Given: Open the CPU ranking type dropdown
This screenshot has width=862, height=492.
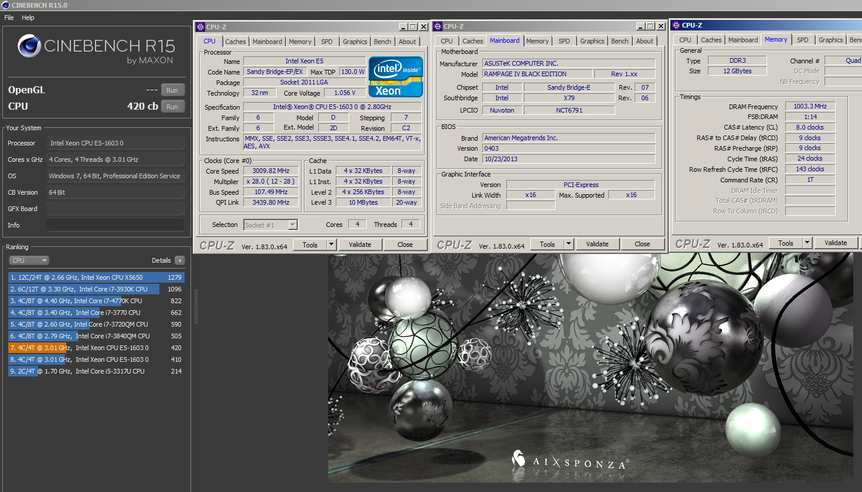Looking at the screenshot, I should tap(29, 260).
